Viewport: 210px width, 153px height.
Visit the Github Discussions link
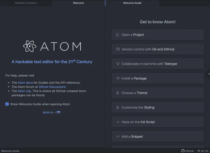(52, 87)
